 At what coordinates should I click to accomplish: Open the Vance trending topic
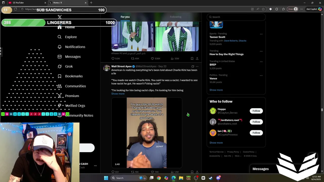(213, 79)
